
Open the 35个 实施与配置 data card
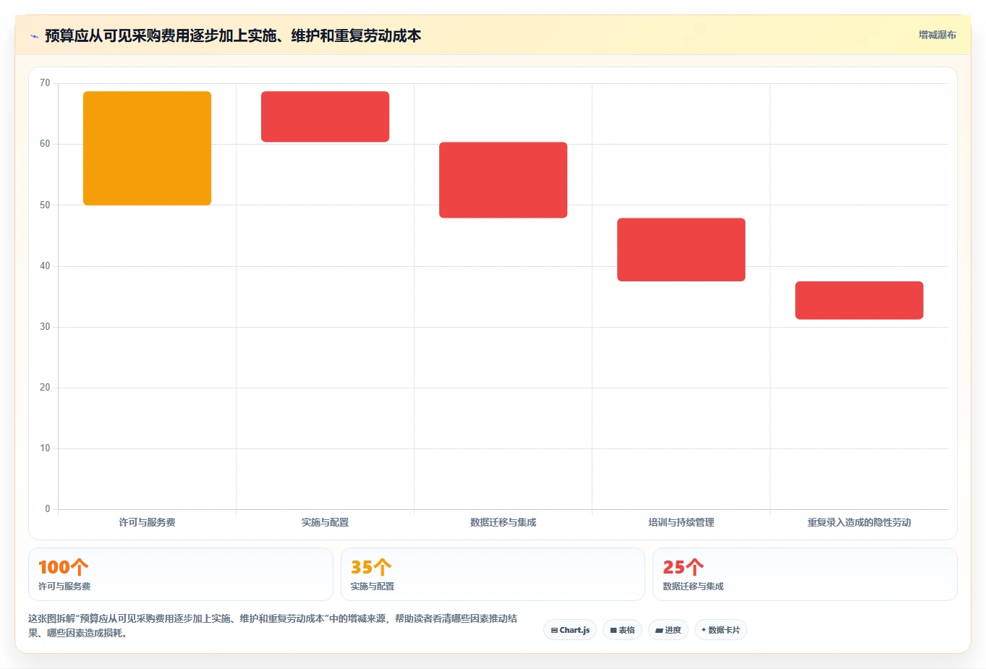[x=493, y=574]
